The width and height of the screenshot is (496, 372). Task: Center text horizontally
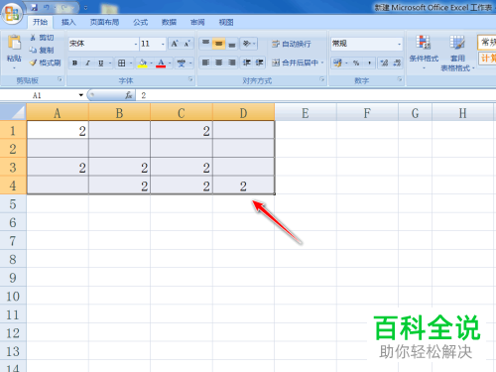tap(218, 62)
